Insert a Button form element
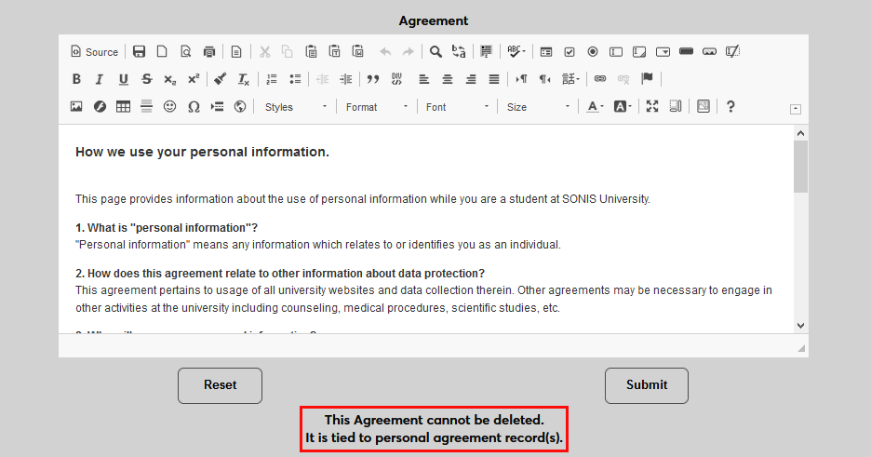The image size is (871, 457). click(686, 51)
